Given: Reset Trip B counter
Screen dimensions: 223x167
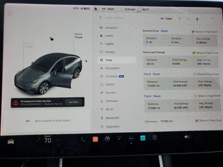Looking at the screenshot, I should coord(157,96).
